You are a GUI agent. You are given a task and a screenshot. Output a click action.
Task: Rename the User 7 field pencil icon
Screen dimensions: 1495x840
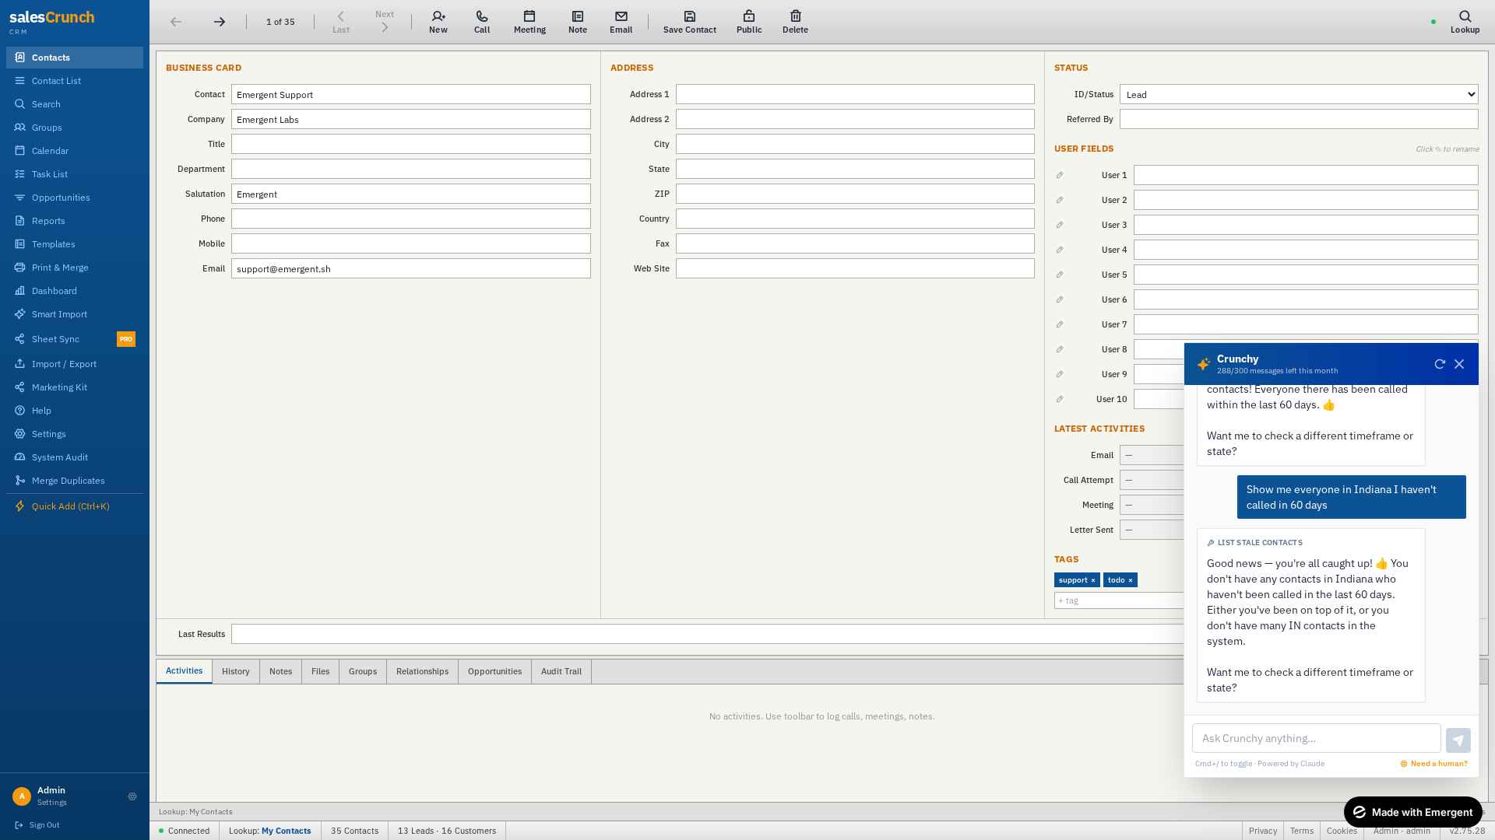[x=1060, y=324]
